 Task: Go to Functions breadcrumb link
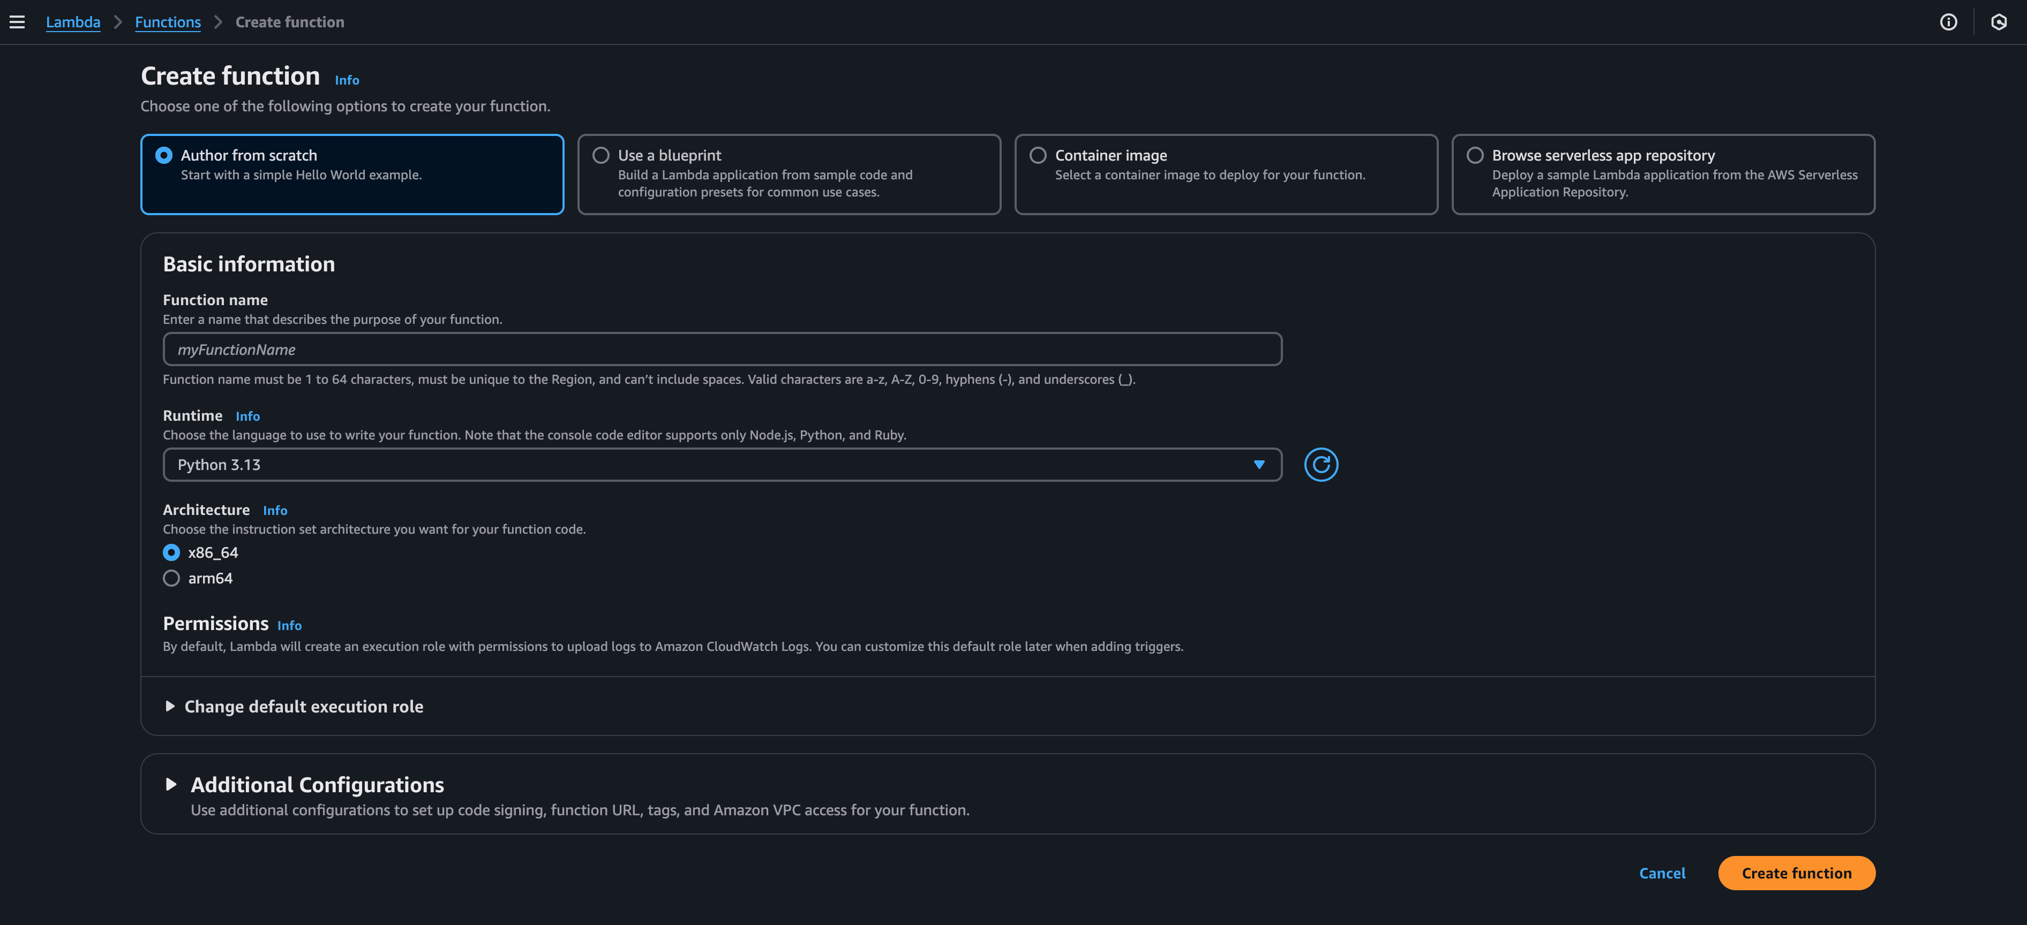point(168,22)
